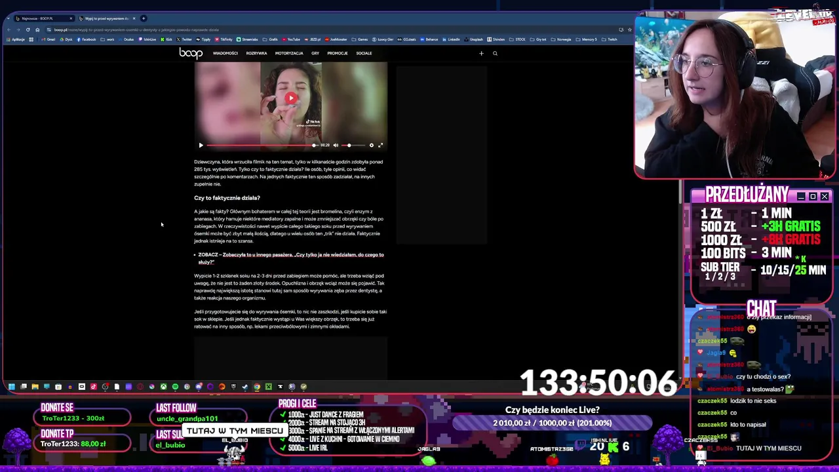The height and width of the screenshot is (472, 839).
Task: Select the 'Wypij to przed wyrywaniem' browser tab
Action: click(107, 18)
